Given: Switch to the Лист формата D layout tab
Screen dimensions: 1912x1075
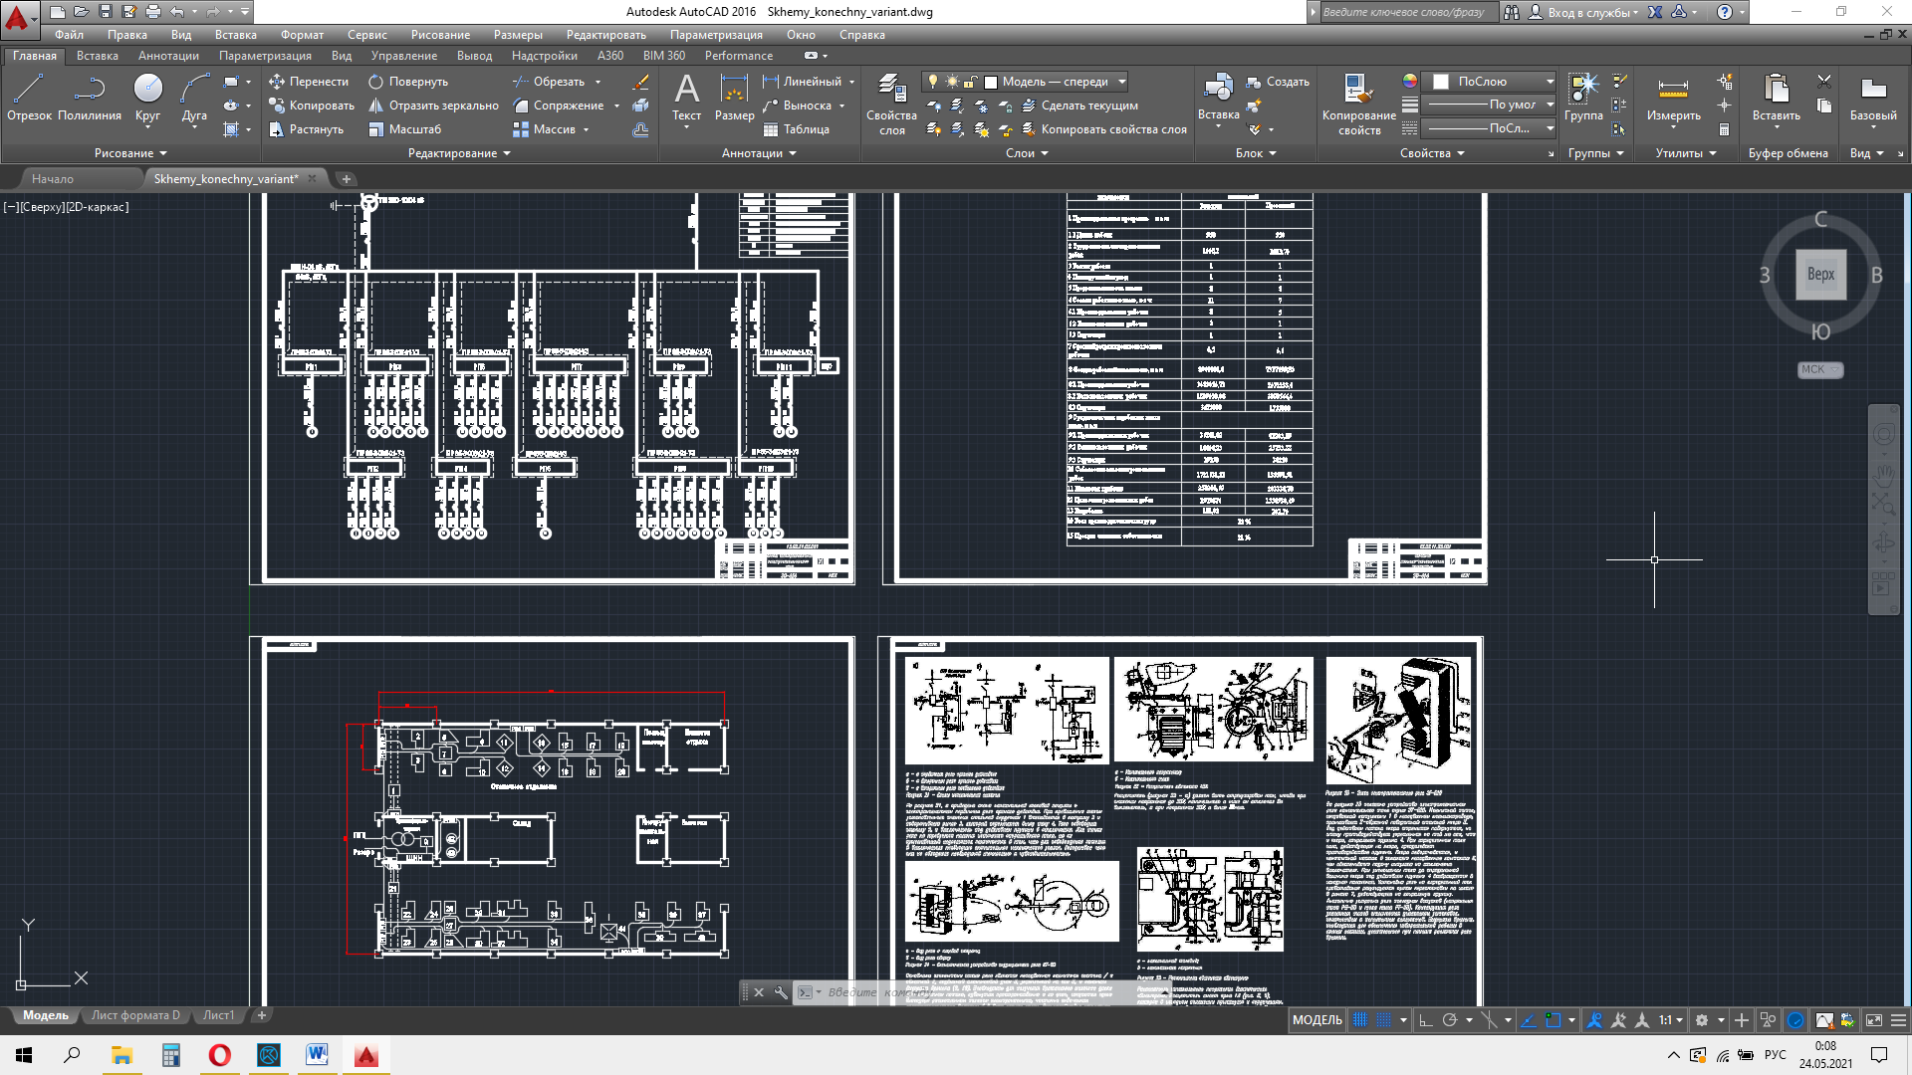Looking at the screenshot, I should [x=135, y=1015].
